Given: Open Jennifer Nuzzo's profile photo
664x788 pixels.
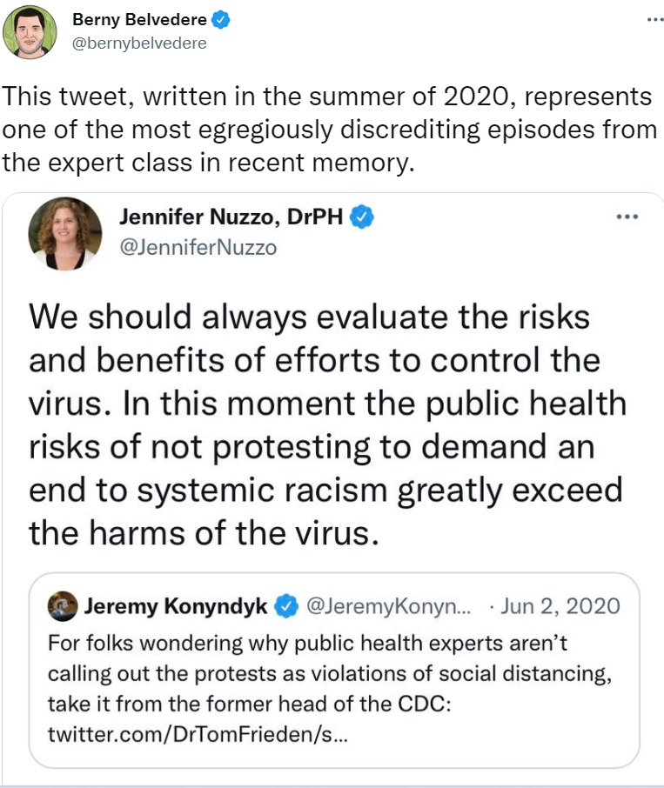Looking at the screenshot, I should 65,234.
